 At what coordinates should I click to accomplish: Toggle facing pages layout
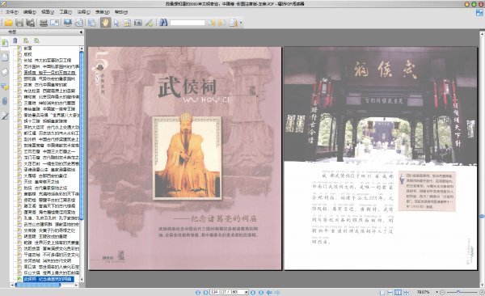click(x=399, y=292)
